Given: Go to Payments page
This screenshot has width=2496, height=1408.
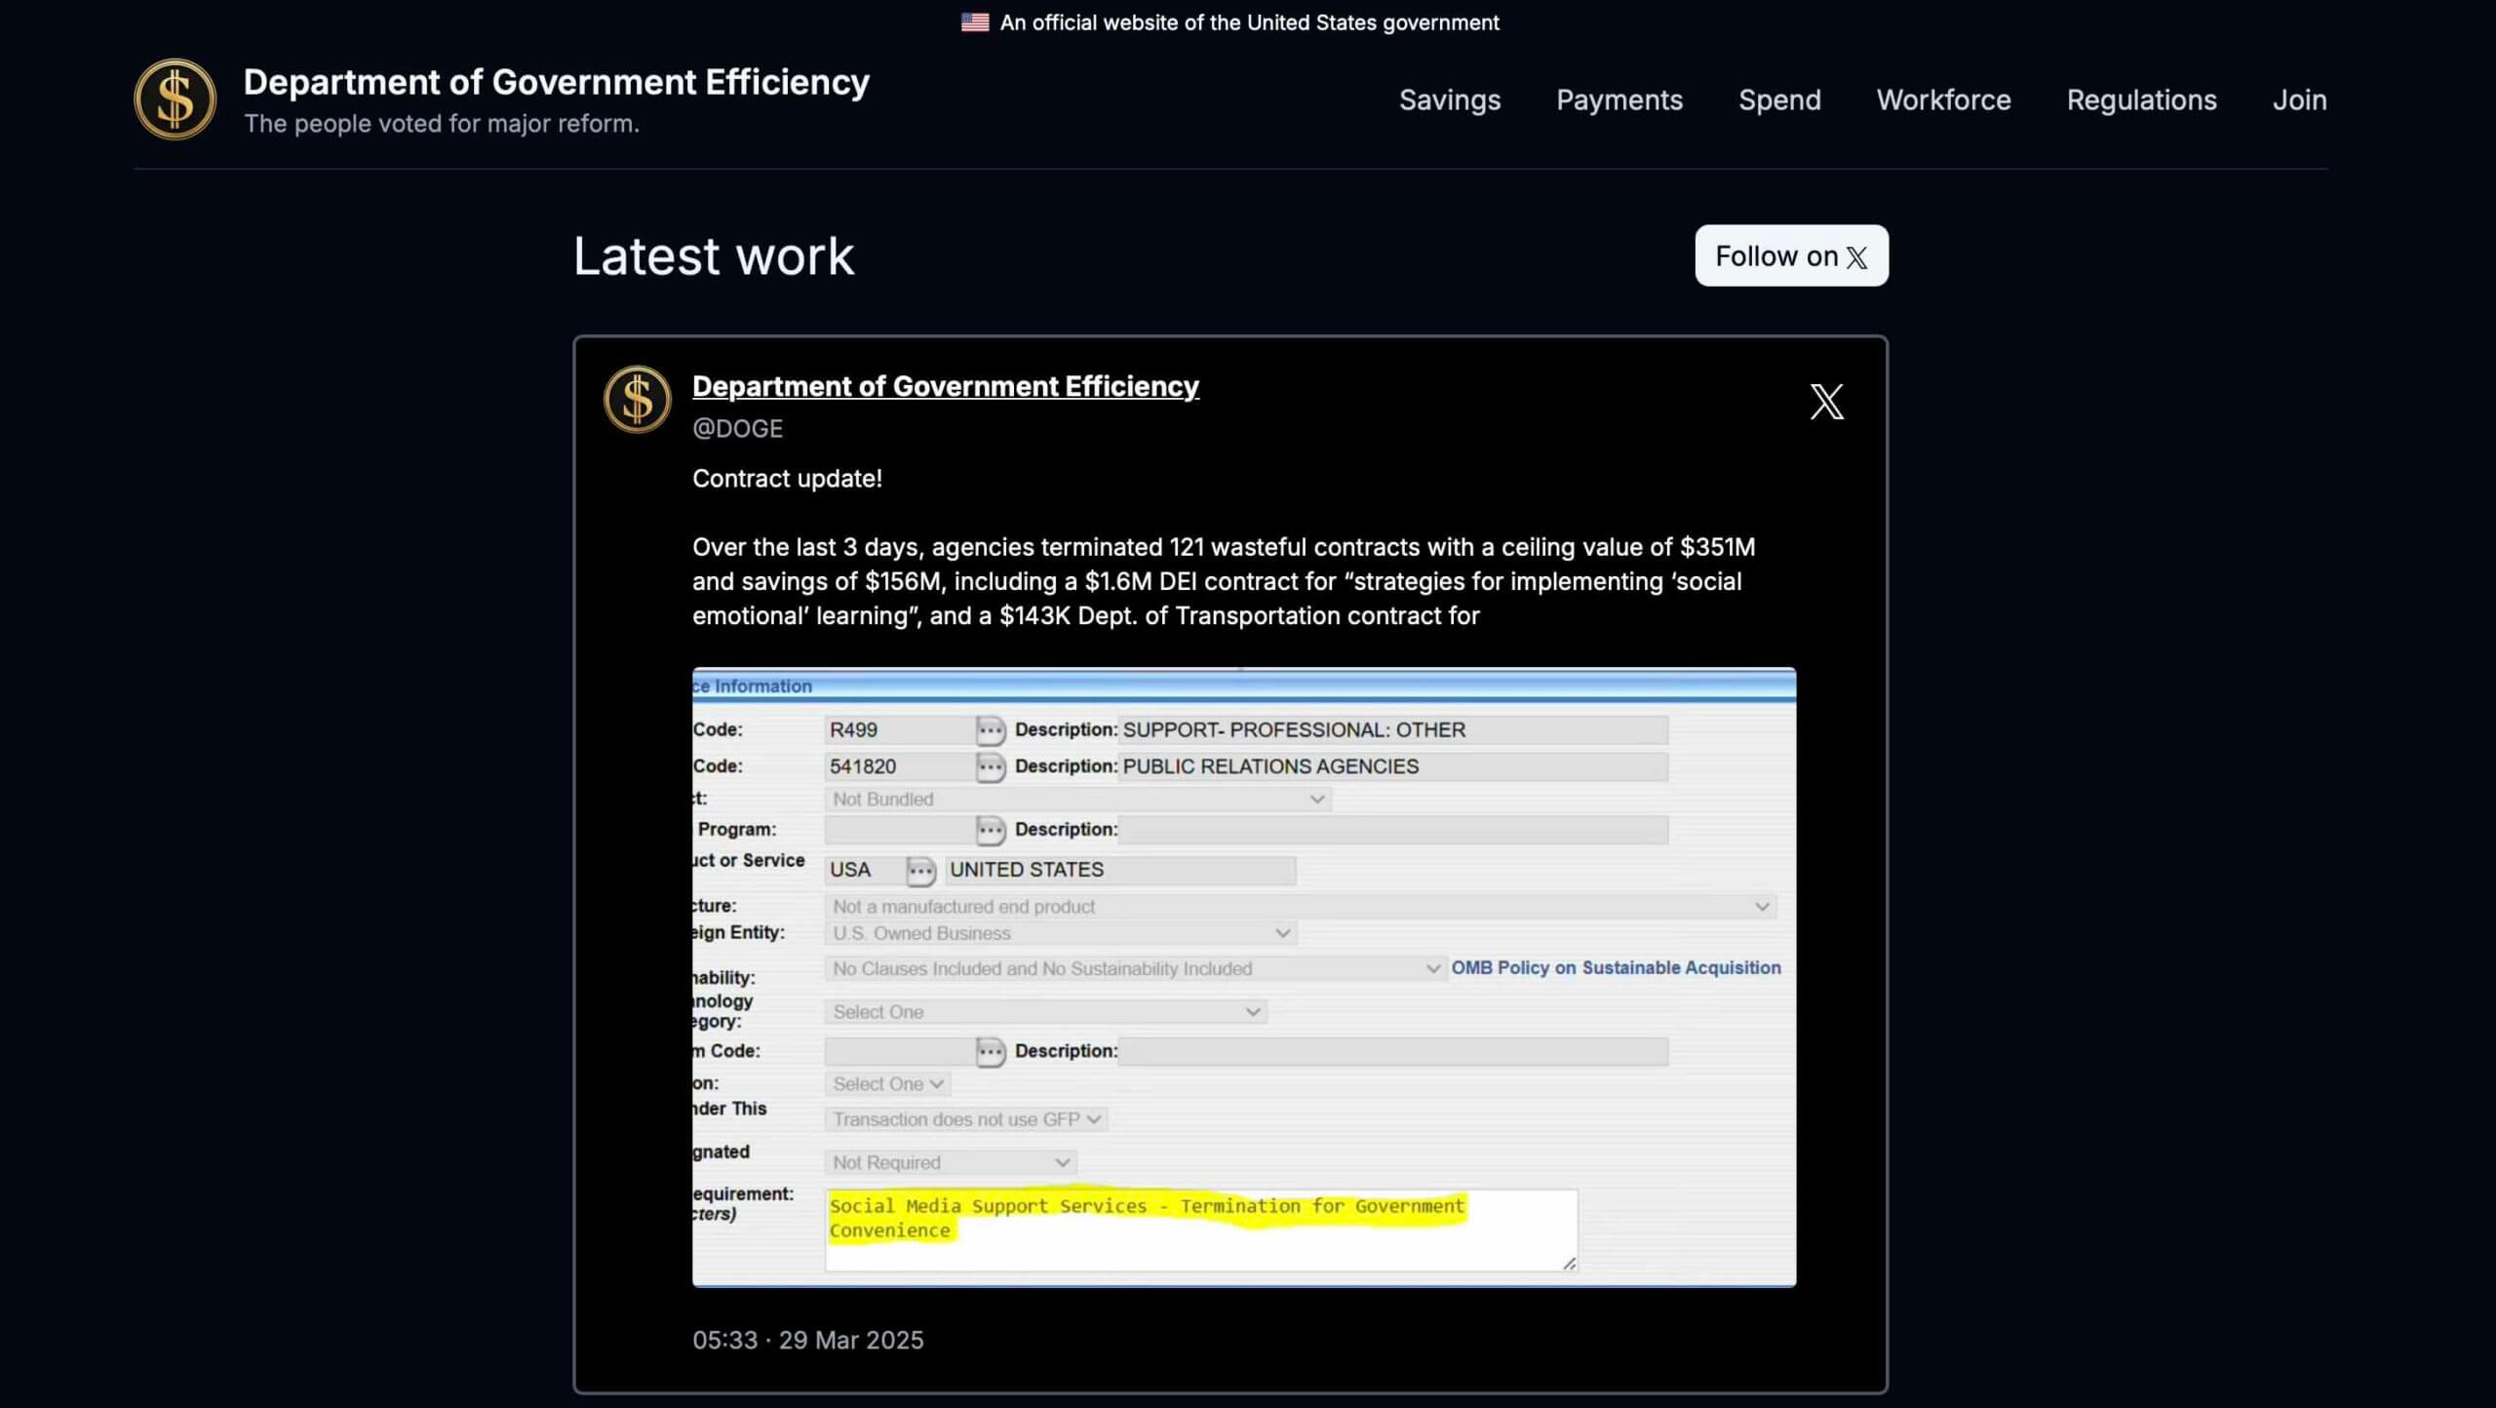Looking at the screenshot, I should [x=1619, y=99].
